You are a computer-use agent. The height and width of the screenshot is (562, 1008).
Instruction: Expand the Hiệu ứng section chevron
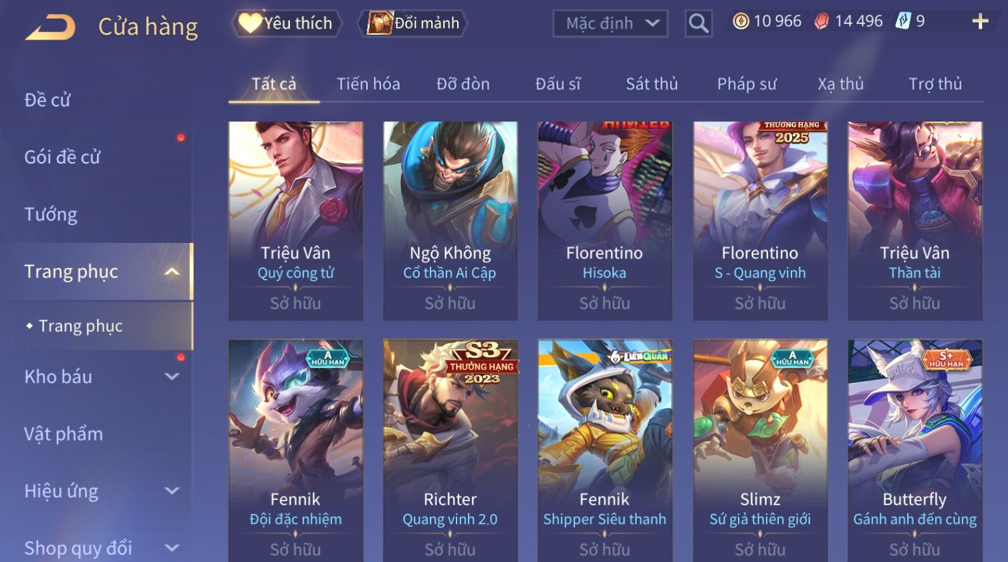[x=172, y=491]
